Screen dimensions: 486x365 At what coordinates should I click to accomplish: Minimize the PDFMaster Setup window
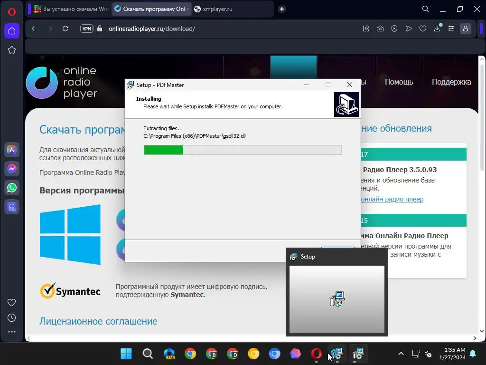click(x=307, y=85)
